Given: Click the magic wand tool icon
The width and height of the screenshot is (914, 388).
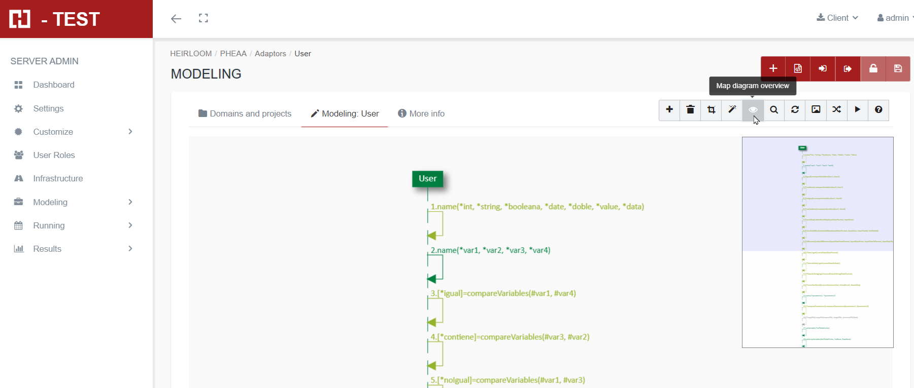Looking at the screenshot, I should click(x=732, y=110).
